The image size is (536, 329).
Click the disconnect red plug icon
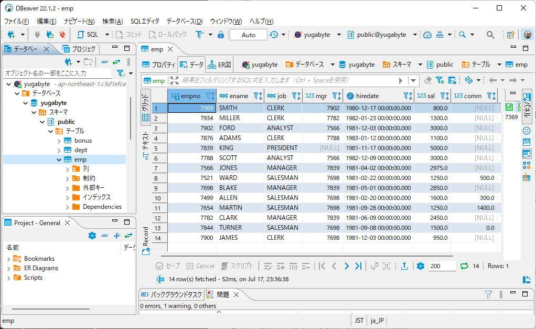(62, 35)
